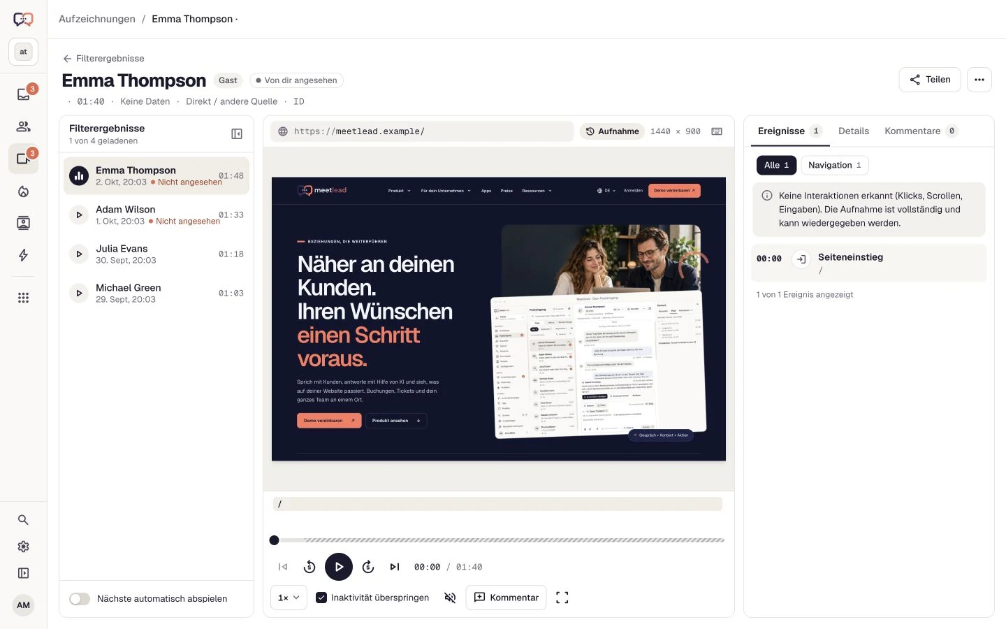
Task: Select the Alle events filter
Action: click(x=776, y=165)
